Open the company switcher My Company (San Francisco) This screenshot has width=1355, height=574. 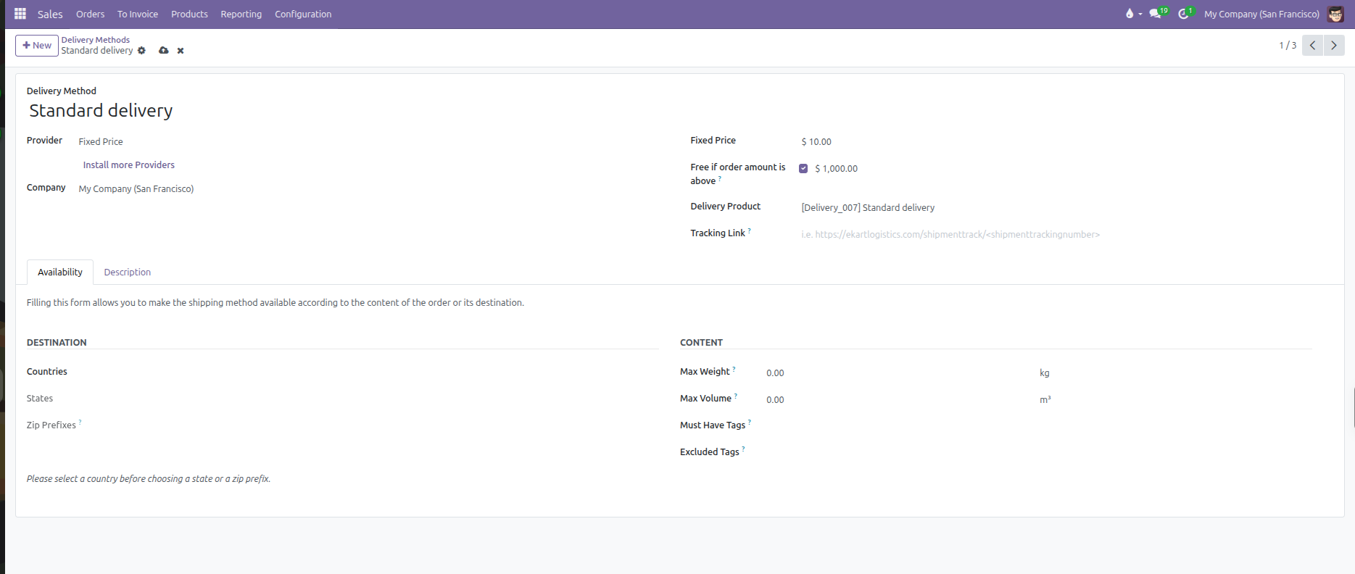point(1261,14)
